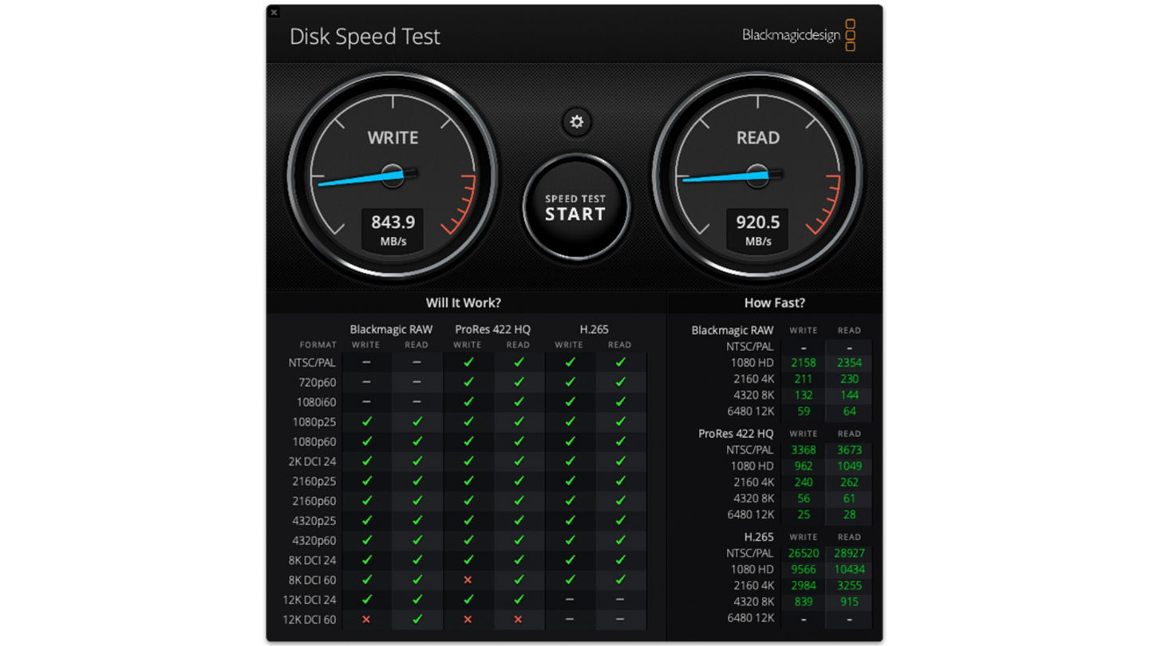The height and width of the screenshot is (646, 1149).
Task: Close the Disk Speed Test window
Action: (274, 12)
